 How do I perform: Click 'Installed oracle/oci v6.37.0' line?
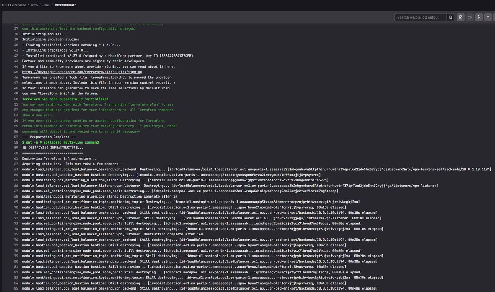click(107, 56)
